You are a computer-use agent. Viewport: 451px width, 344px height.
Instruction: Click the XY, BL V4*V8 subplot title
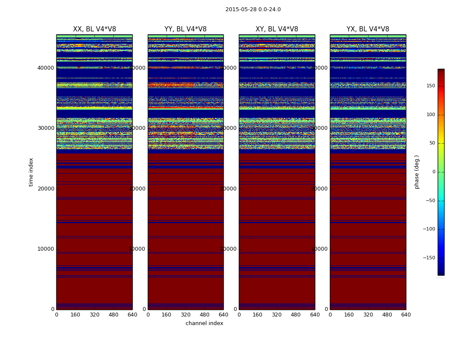(277, 29)
